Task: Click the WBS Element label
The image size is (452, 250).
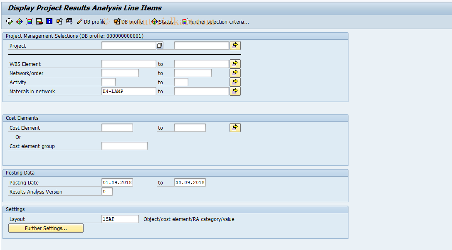Action: click(25, 64)
